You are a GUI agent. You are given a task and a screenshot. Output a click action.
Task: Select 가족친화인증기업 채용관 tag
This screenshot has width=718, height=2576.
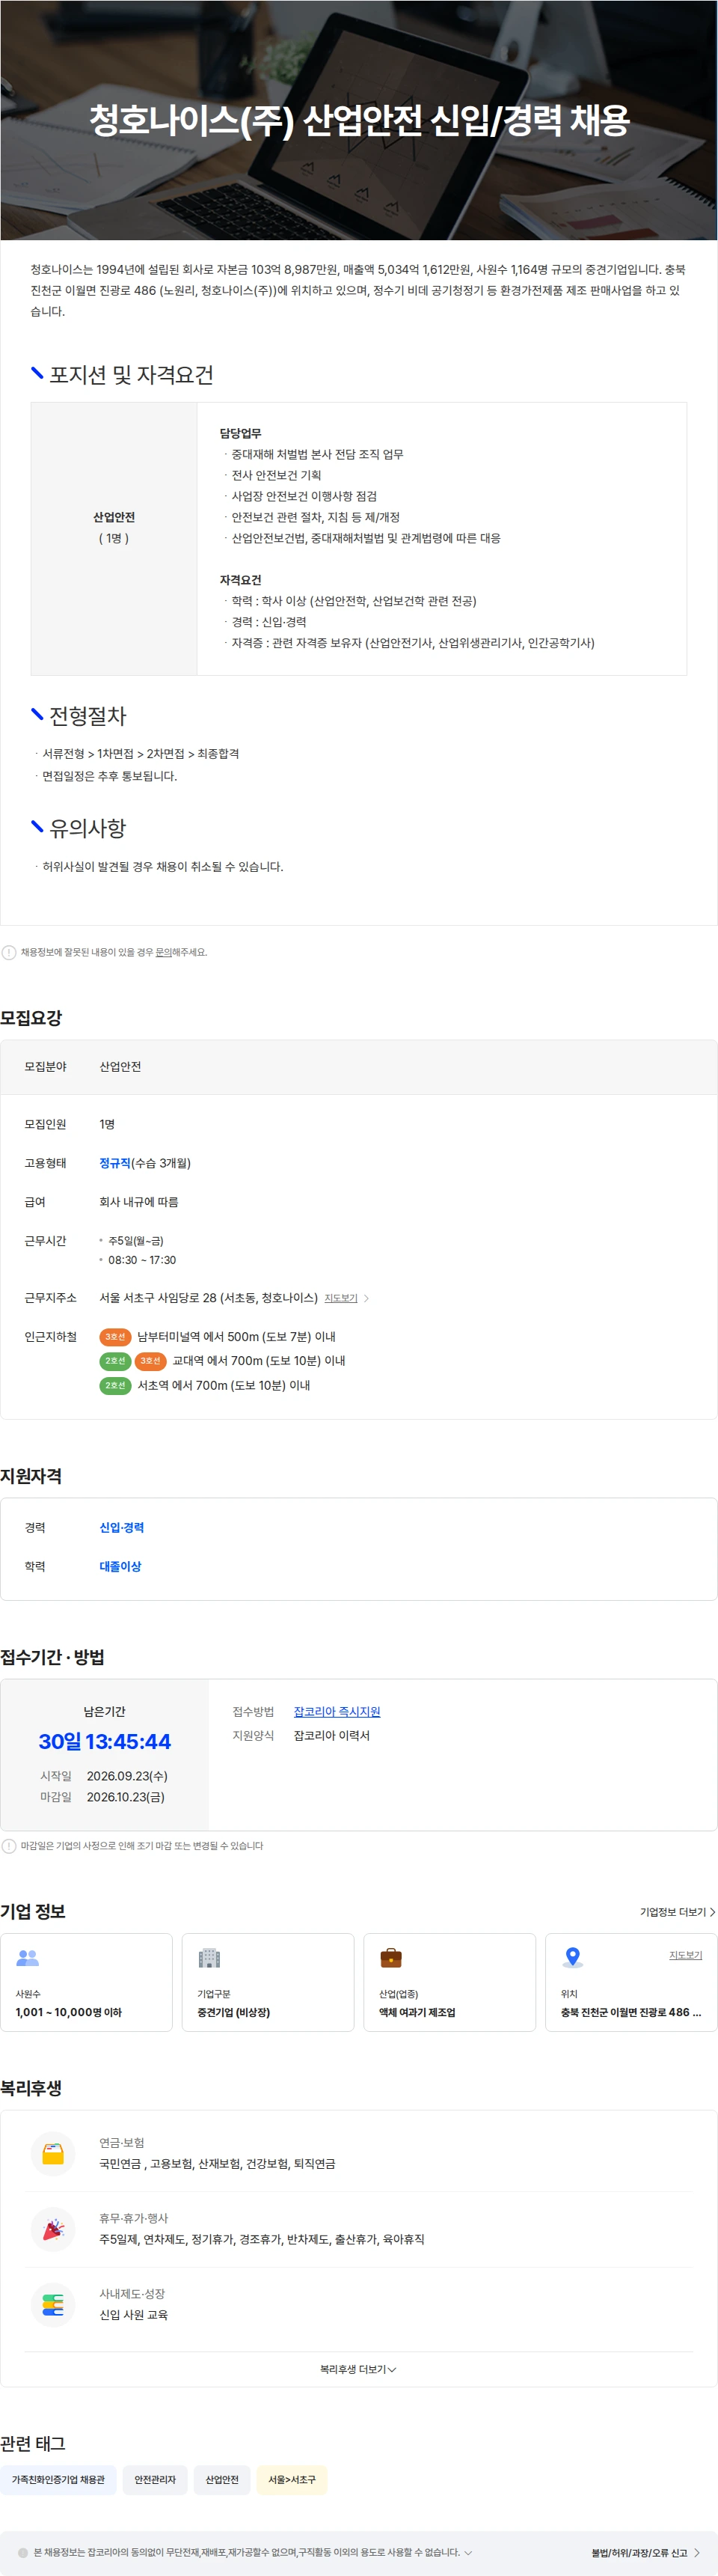58,2480
